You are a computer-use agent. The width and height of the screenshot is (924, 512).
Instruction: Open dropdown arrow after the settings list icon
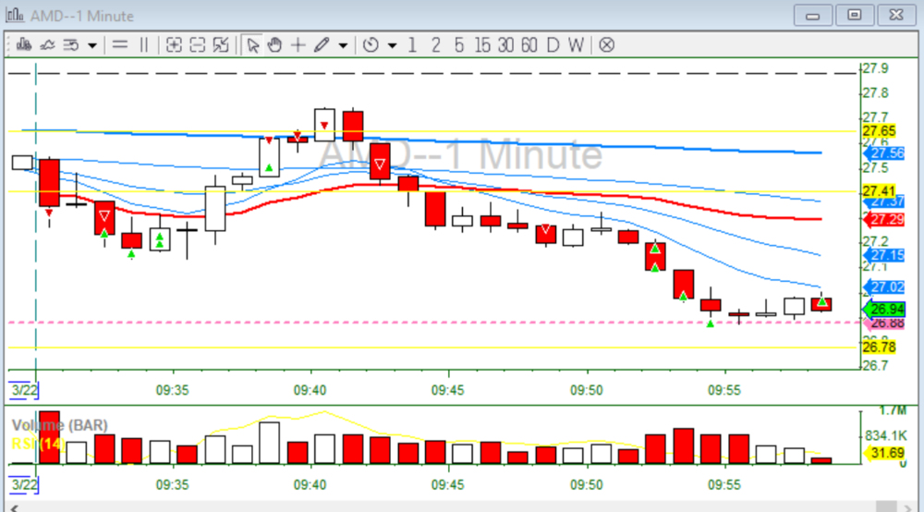(x=93, y=44)
